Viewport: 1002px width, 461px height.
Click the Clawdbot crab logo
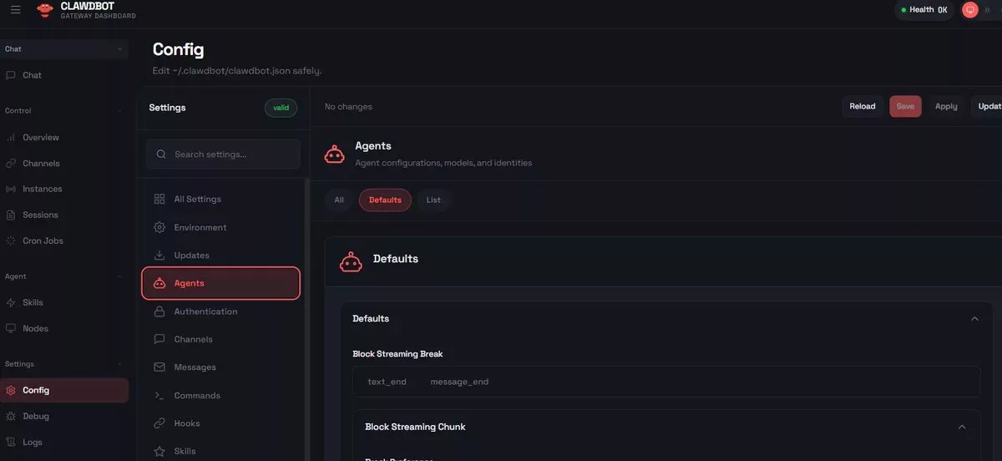45,10
